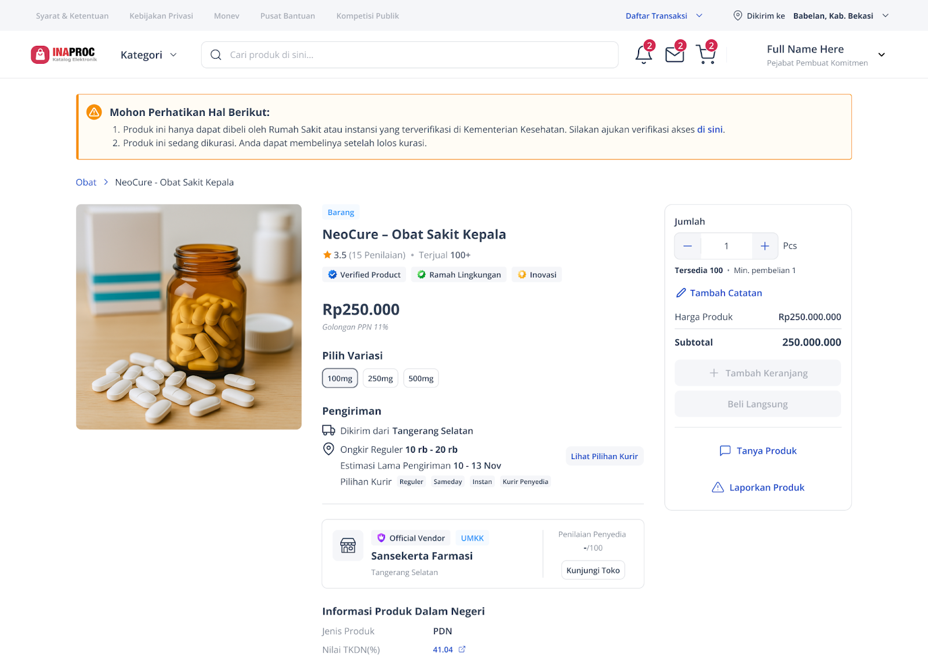Select the 100mg variation
Screen dimensions: 928x662
(x=340, y=378)
